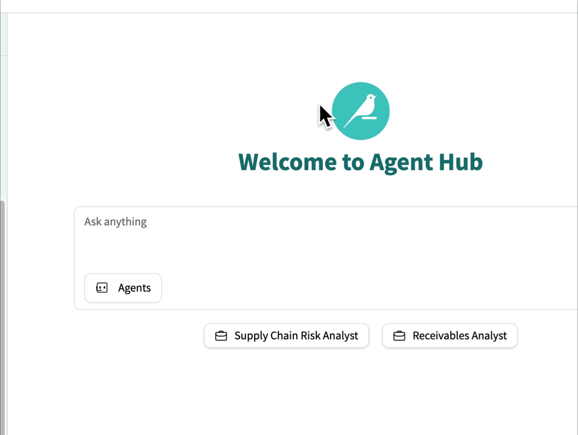Click the Welcome to Agent Hub heading
The height and width of the screenshot is (435, 578).
click(x=360, y=162)
